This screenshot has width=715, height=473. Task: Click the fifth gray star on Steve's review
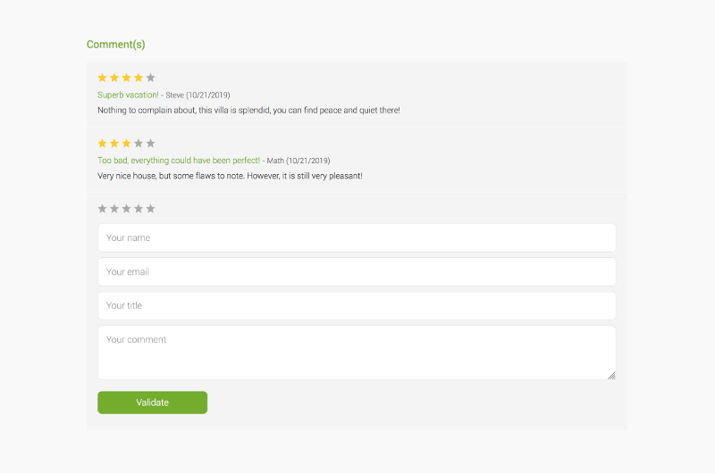[150, 78]
